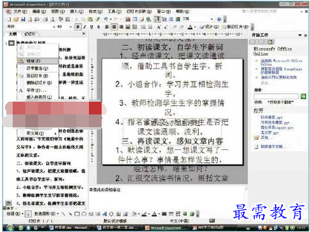310x232 pixels.
Task: Click the Insert WordArt icon
Action: point(105,214)
